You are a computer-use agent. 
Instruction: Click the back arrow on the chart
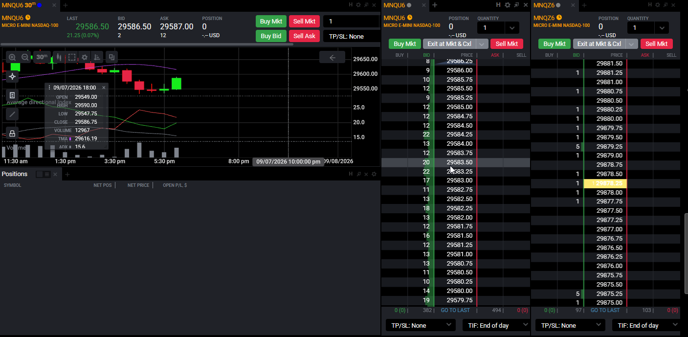pyautogui.click(x=333, y=57)
